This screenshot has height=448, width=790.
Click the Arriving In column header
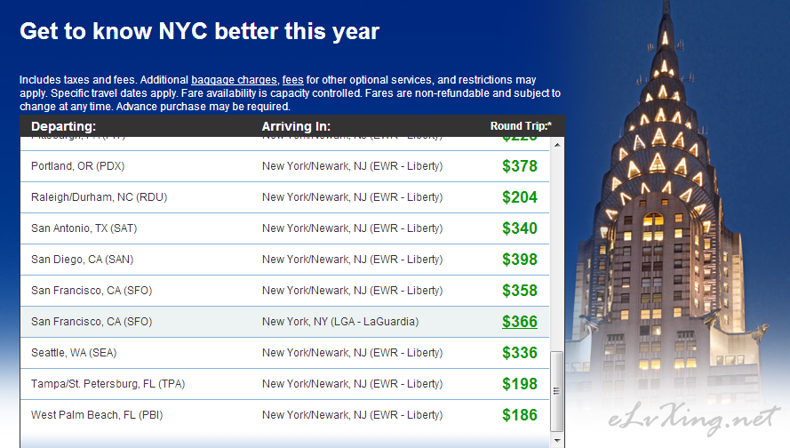(296, 126)
